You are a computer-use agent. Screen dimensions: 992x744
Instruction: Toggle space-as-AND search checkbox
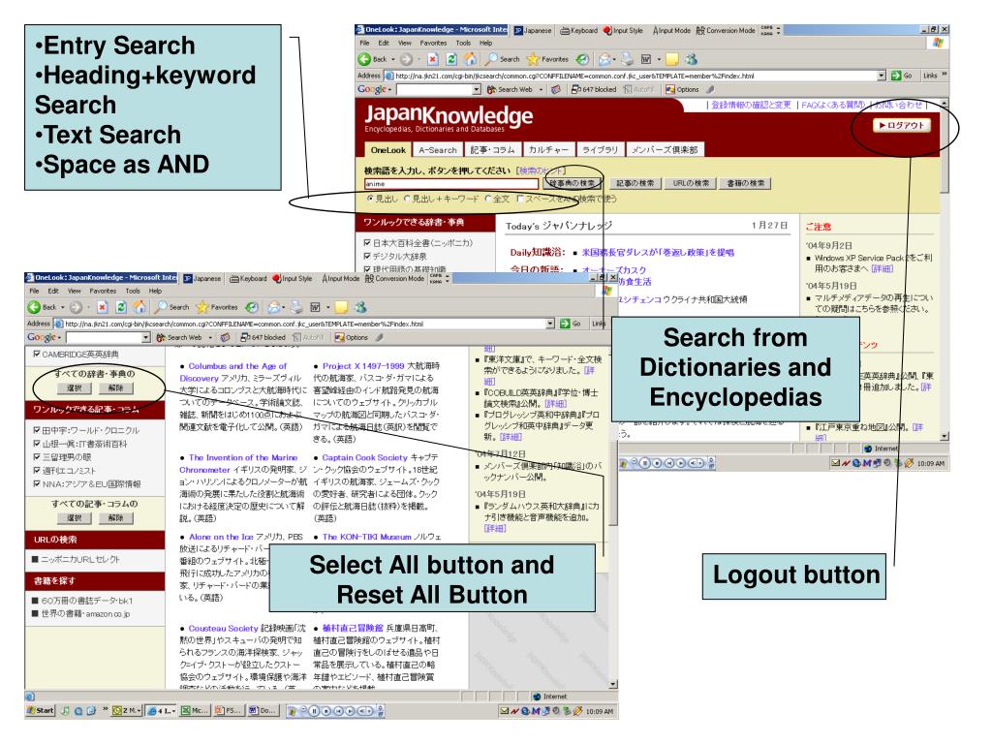pos(520,199)
